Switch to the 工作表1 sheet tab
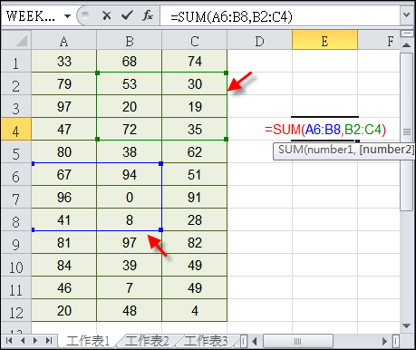This screenshot has width=416, height=350. tap(88, 341)
